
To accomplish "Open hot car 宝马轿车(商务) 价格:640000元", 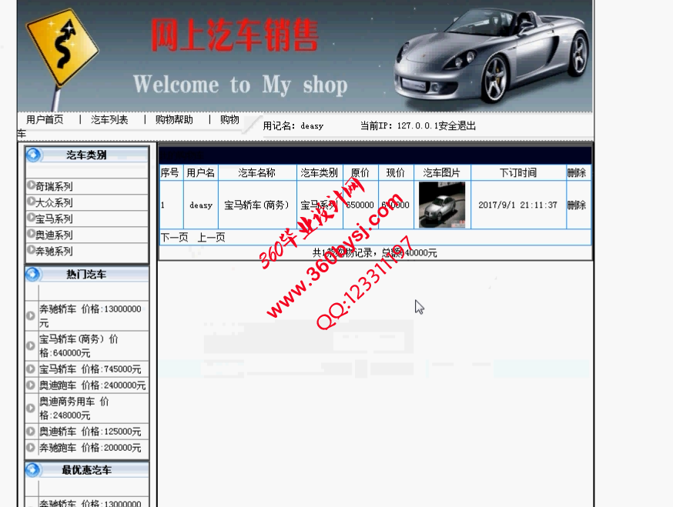I will 79,345.
